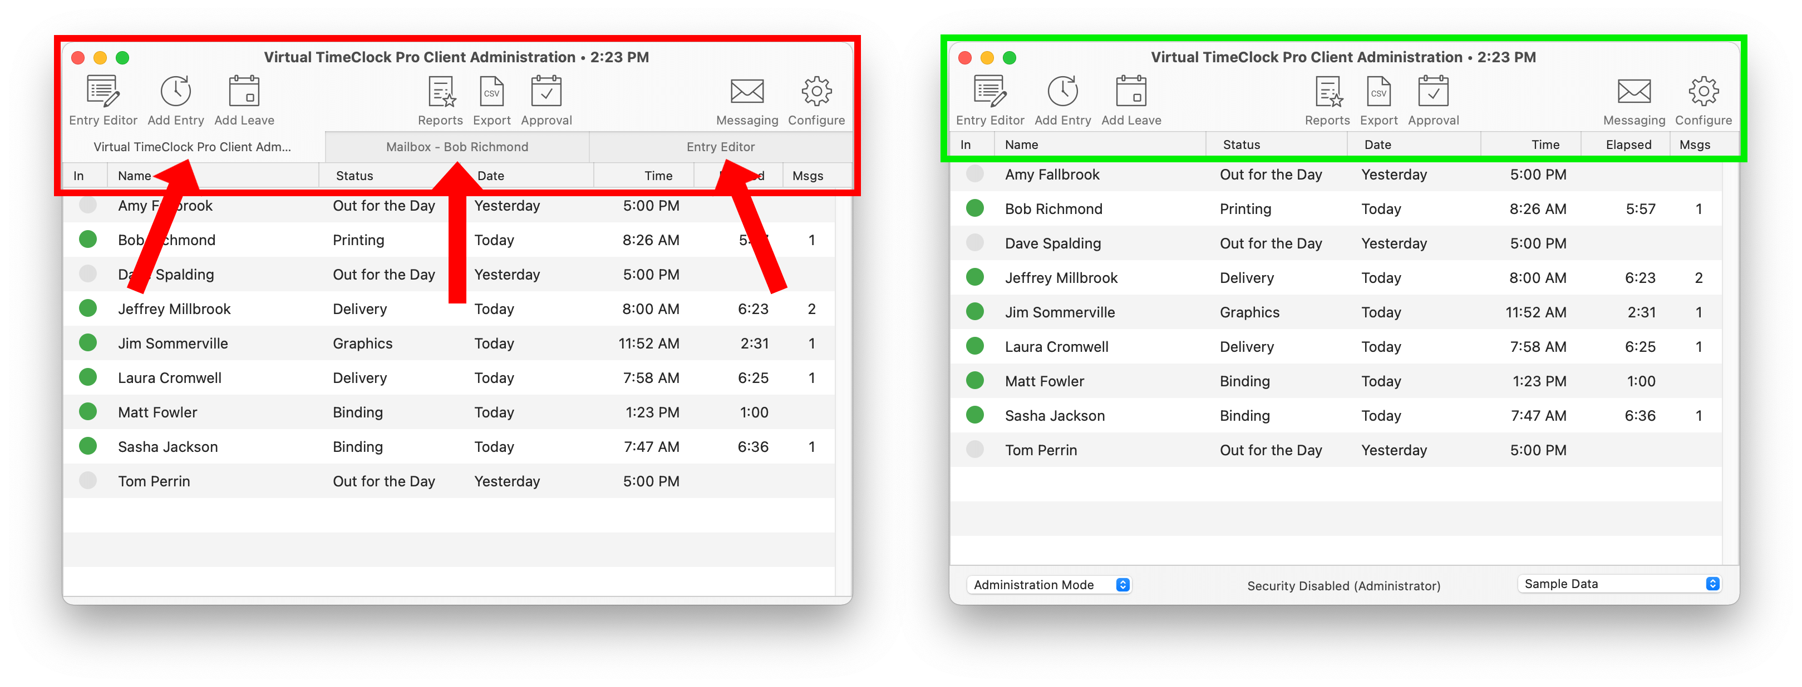Click Jim Sommerville's green status dot, left window
Screen dimensions: 1802x687
[87, 342]
